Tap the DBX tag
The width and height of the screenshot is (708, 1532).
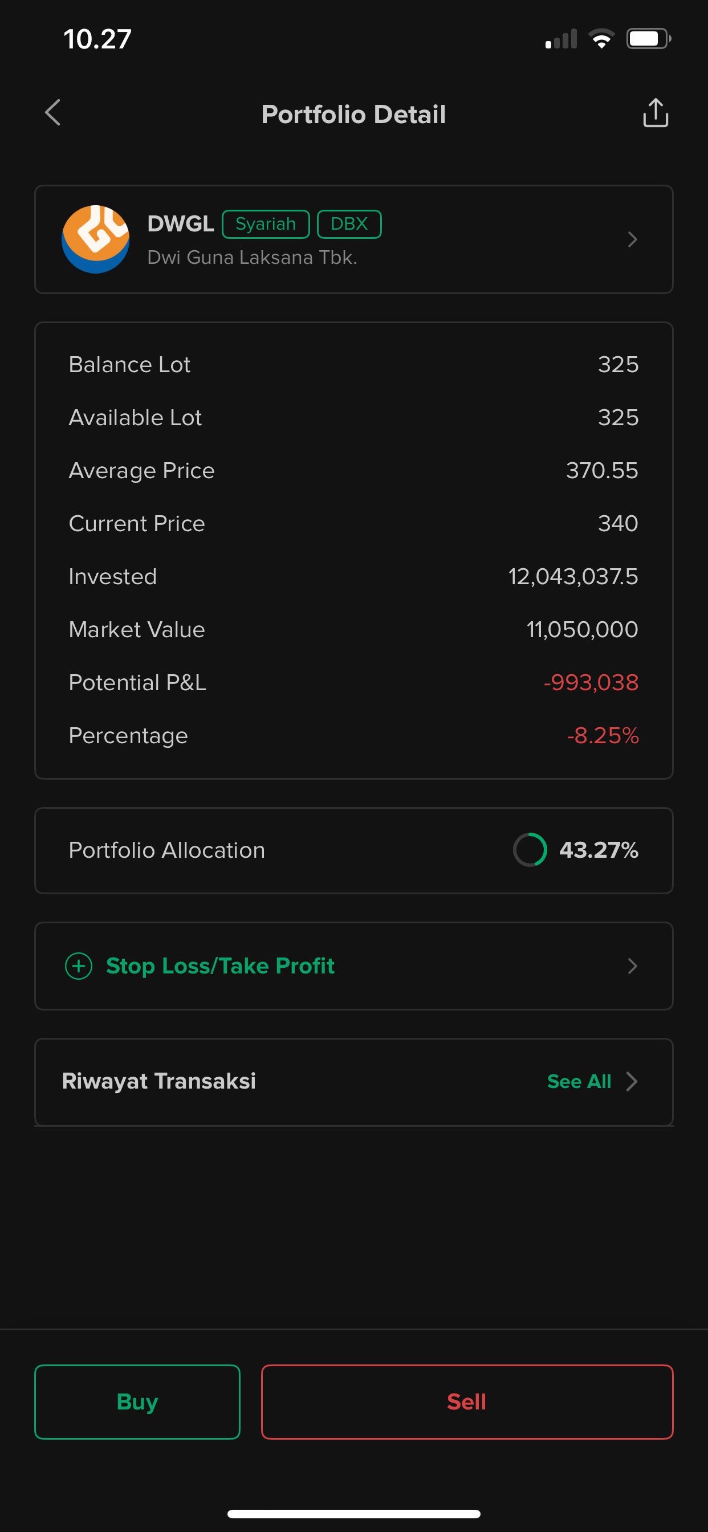pyautogui.click(x=349, y=224)
